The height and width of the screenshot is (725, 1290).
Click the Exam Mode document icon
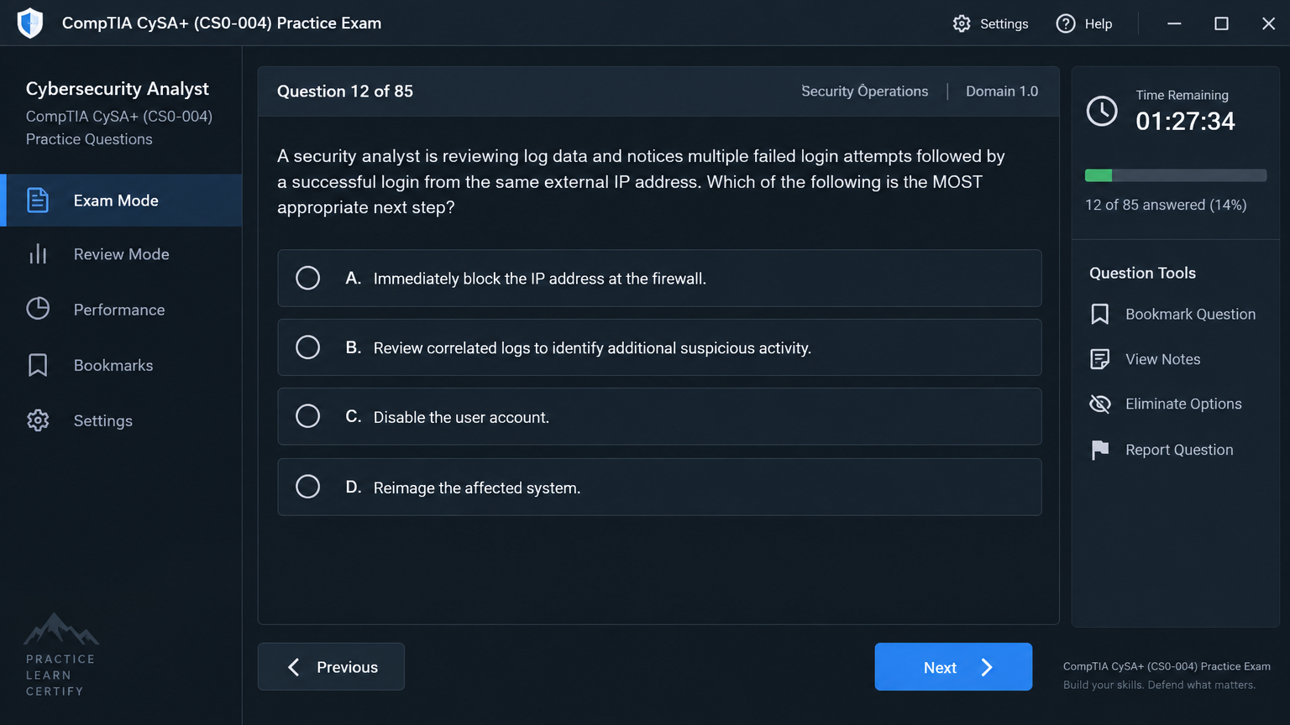[38, 201]
